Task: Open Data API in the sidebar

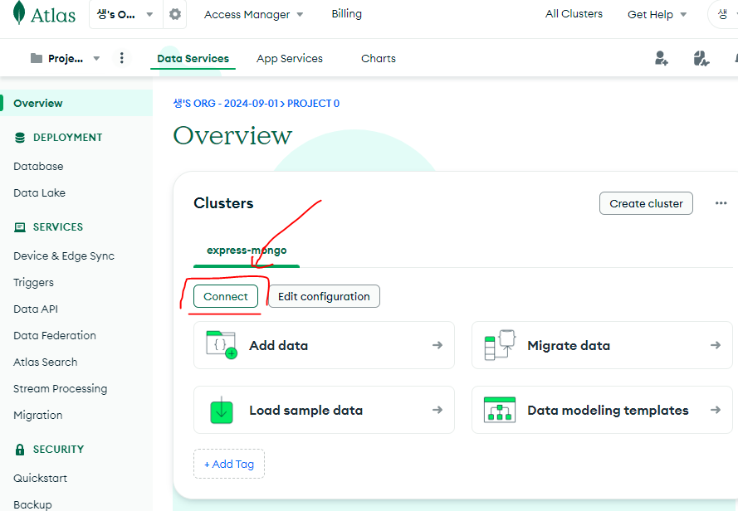Action: 36,309
